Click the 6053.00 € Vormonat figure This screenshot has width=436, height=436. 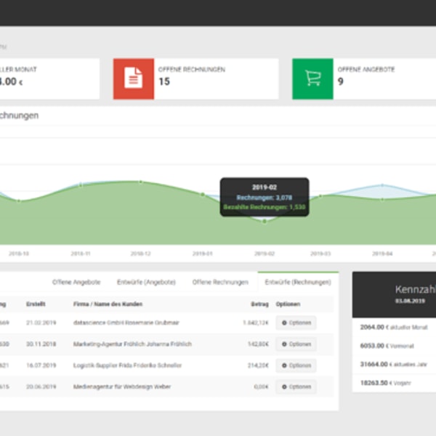point(387,346)
